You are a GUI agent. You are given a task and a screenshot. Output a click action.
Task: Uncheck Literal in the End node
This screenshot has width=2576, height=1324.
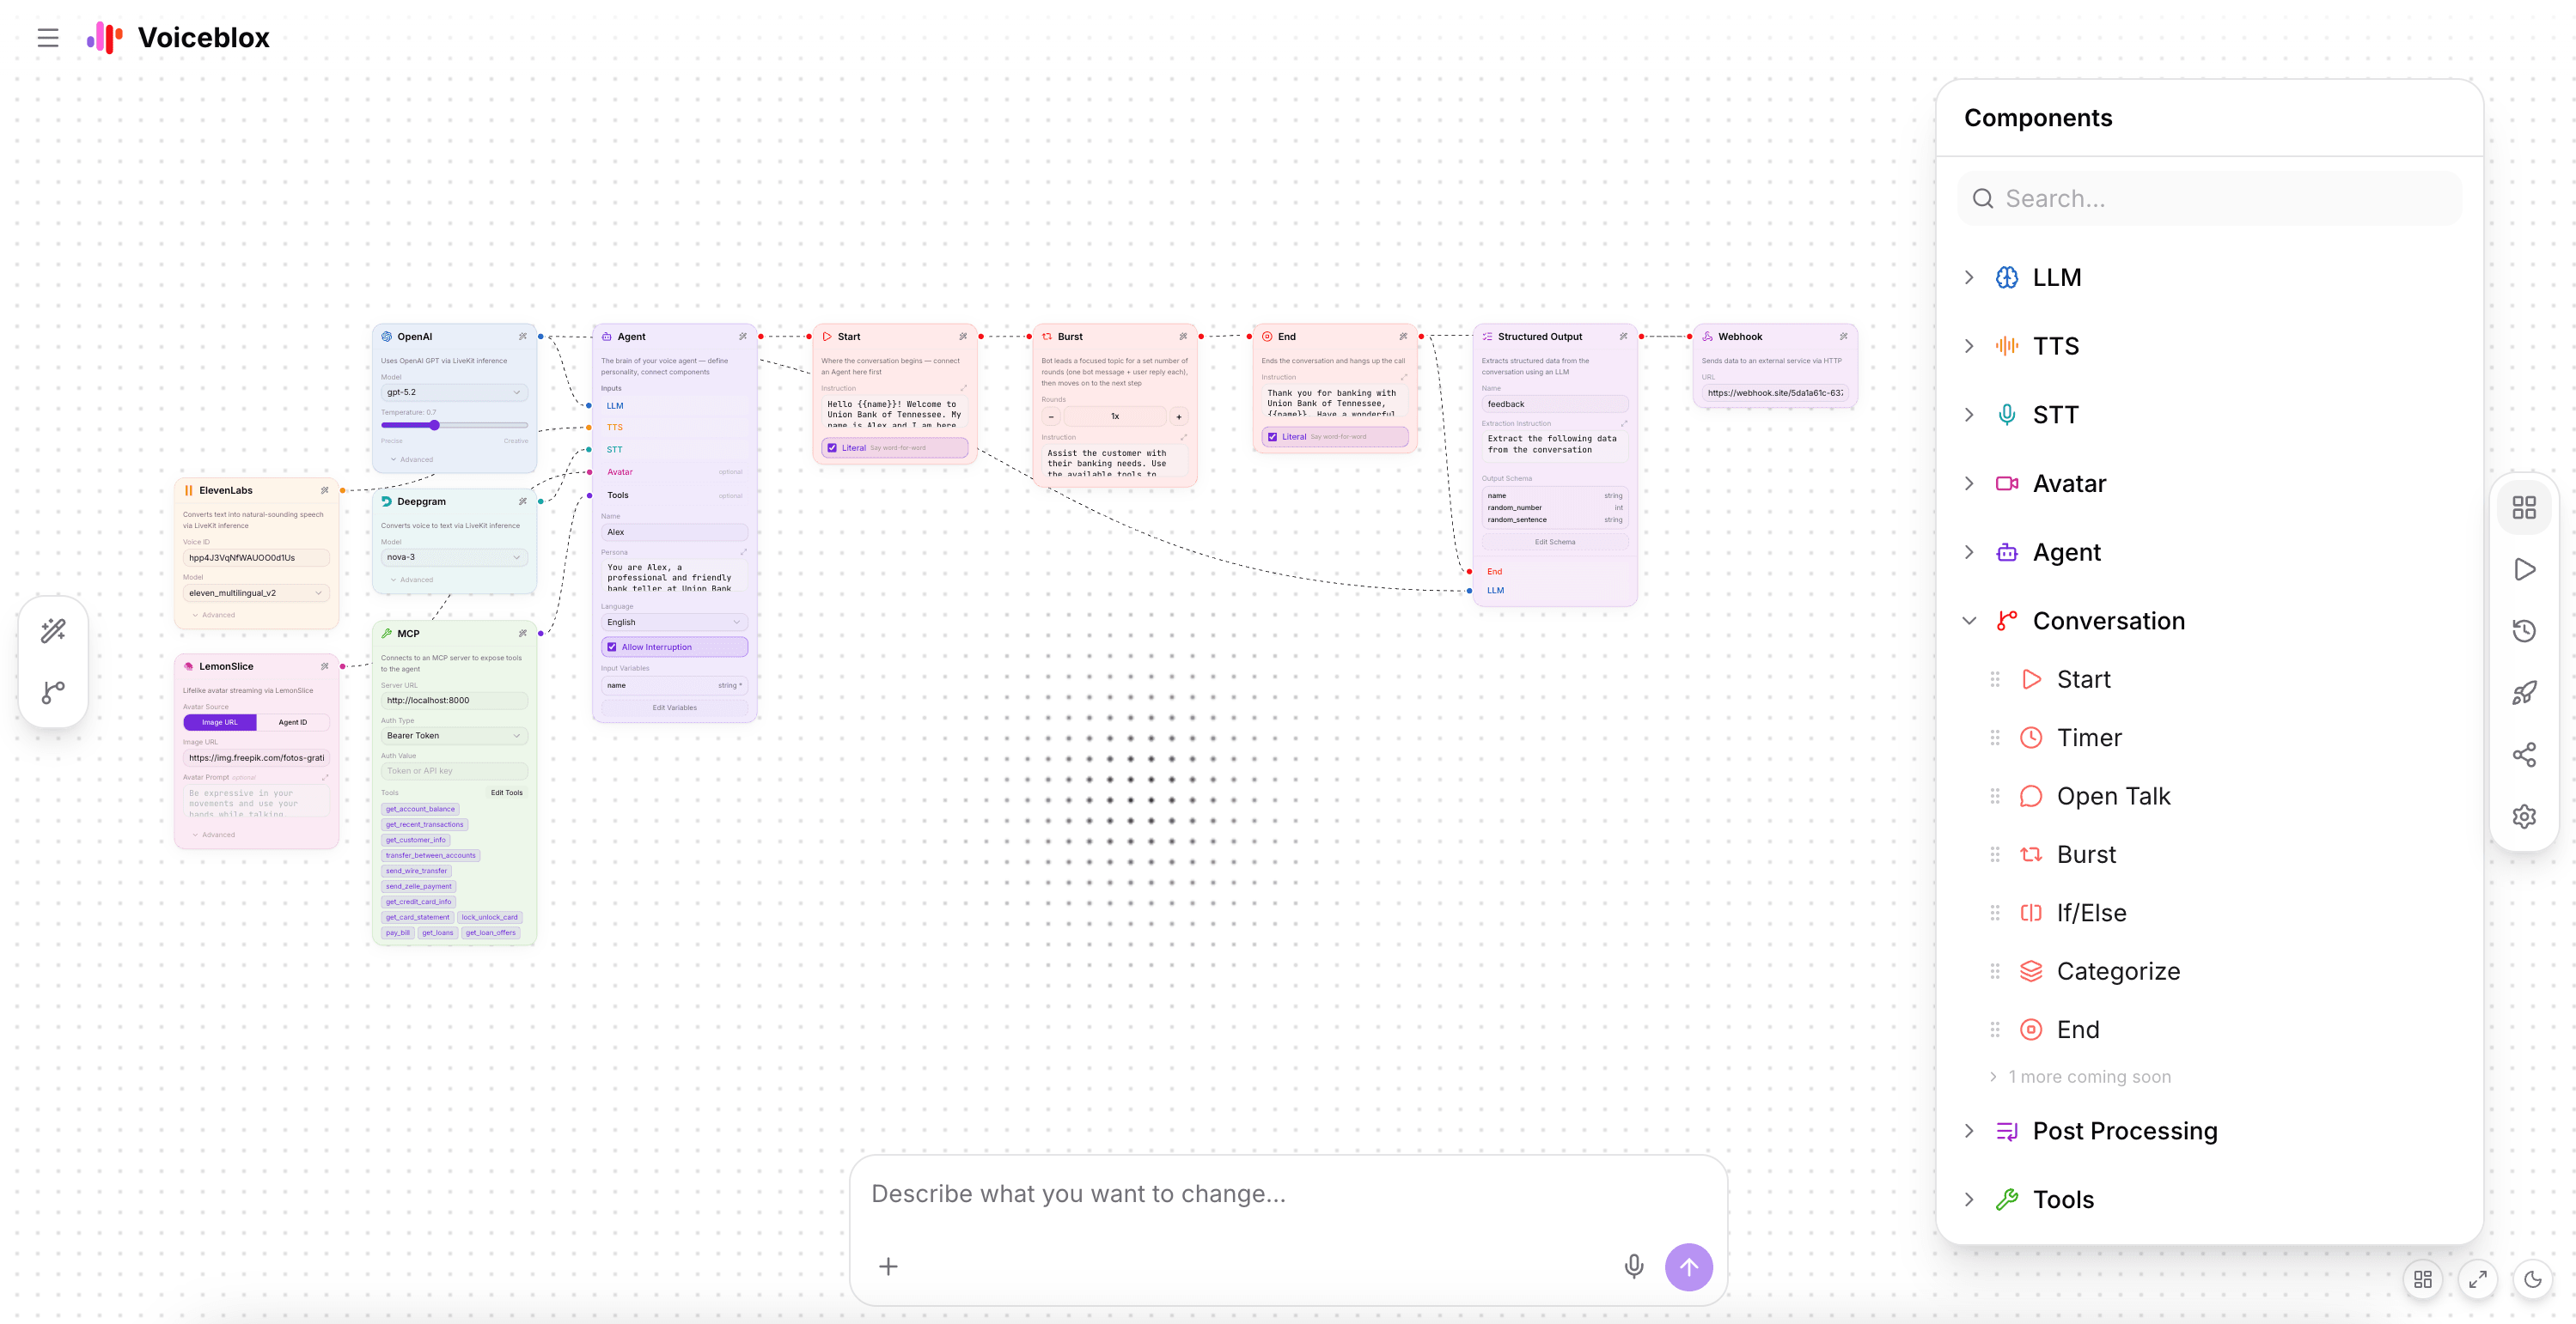click(x=1272, y=437)
